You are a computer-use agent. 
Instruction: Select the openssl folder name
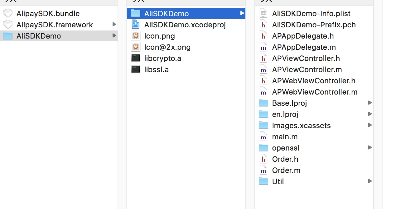pos(286,148)
